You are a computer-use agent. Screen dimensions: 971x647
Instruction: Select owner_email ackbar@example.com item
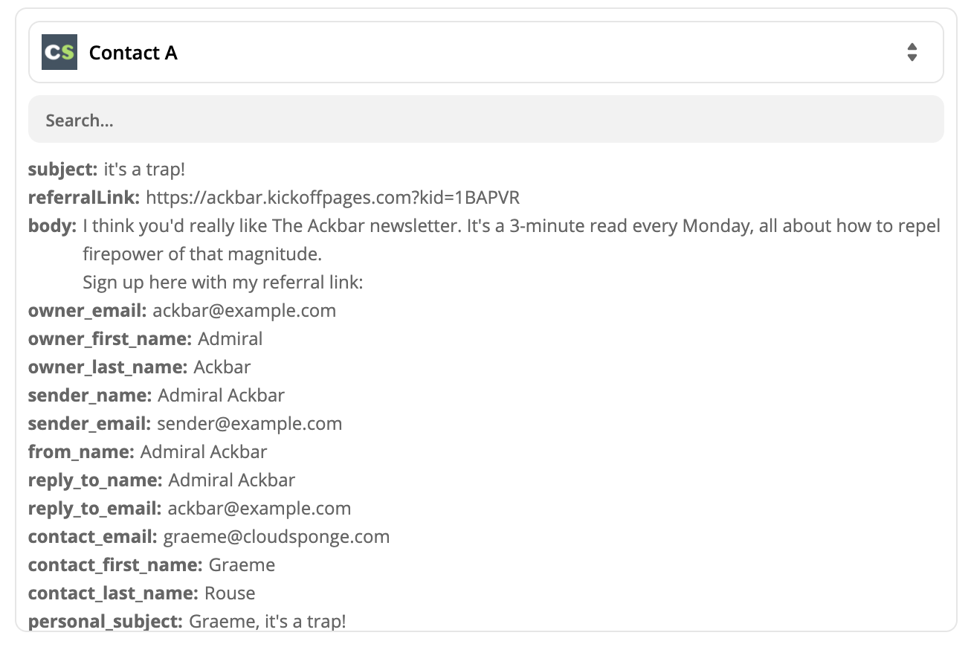click(182, 311)
